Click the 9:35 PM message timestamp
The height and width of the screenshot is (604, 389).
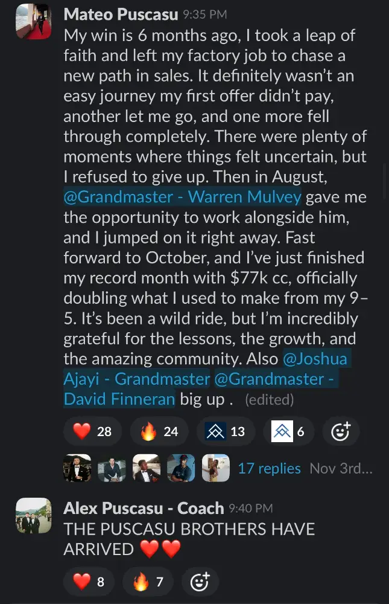point(205,14)
